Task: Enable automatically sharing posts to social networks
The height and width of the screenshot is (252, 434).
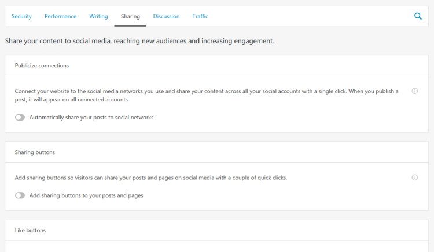Action: pyautogui.click(x=20, y=118)
